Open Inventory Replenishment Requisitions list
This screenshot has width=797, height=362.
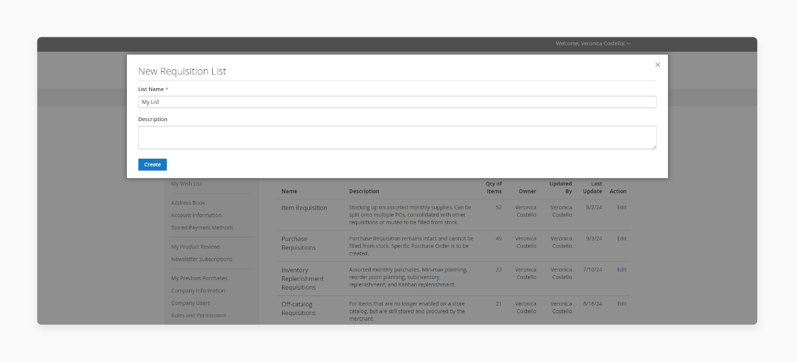pyautogui.click(x=302, y=278)
